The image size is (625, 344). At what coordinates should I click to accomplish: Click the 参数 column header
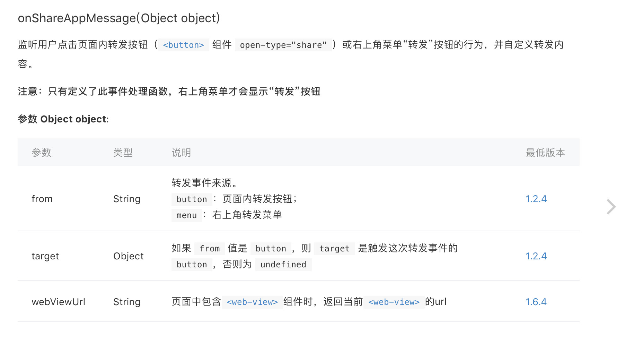[x=42, y=153]
